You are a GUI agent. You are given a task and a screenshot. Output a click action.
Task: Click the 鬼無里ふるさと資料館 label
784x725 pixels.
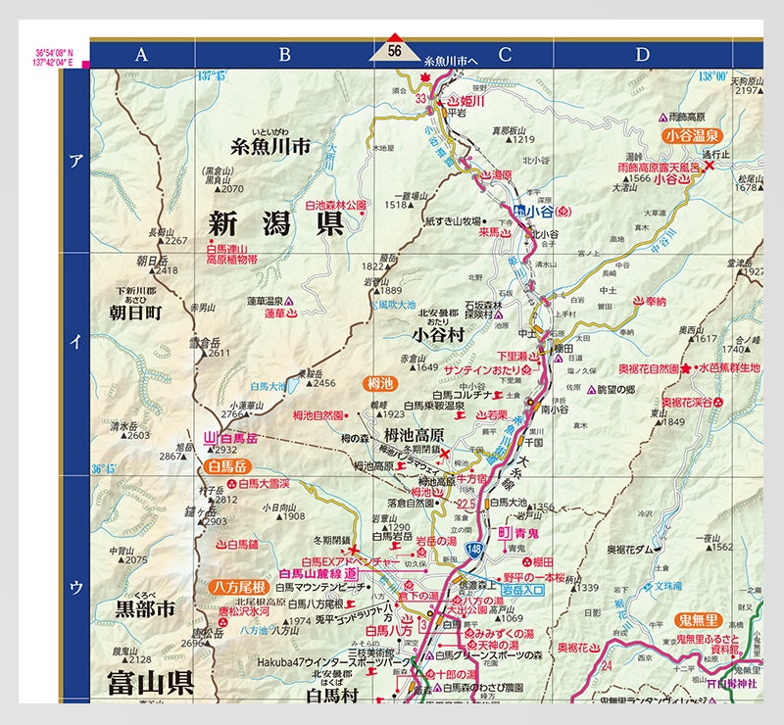(708, 644)
